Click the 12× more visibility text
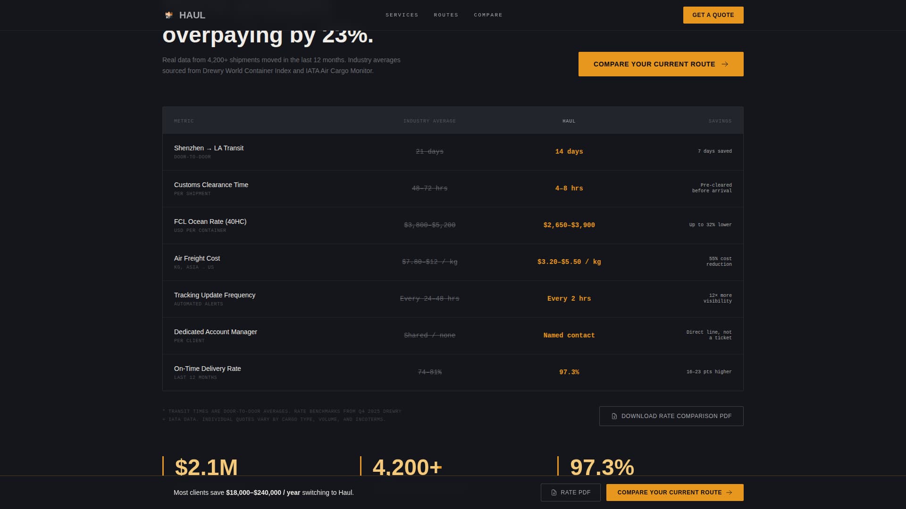This screenshot has width=906, height=509. 717,298
